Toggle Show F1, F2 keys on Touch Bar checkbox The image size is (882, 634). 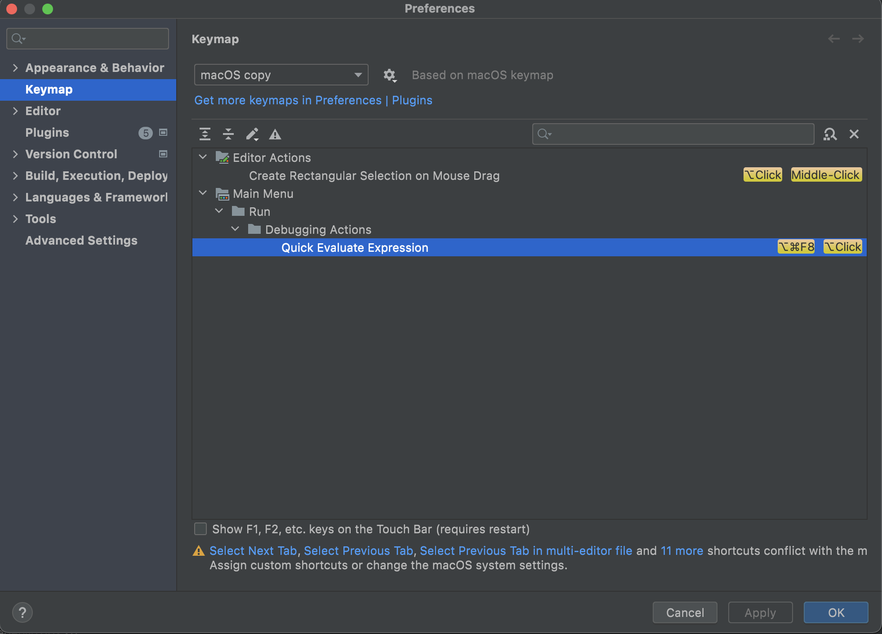tap(200, 529)
